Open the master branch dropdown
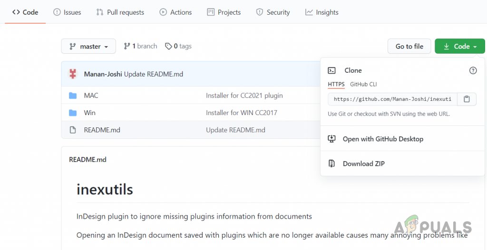The width and height of the screenshot is (487, 250). coord(88,46)
